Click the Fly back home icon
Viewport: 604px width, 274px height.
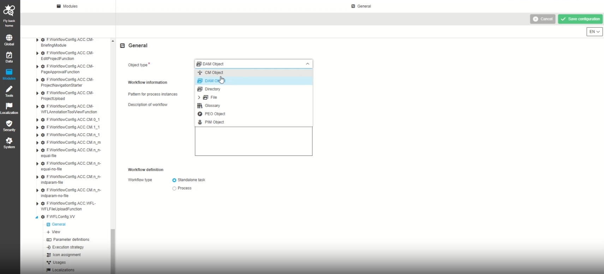point(9,11)
